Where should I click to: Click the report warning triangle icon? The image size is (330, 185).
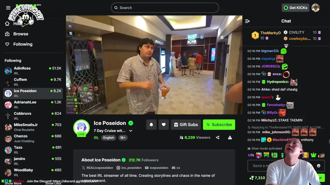coord(230,137)
